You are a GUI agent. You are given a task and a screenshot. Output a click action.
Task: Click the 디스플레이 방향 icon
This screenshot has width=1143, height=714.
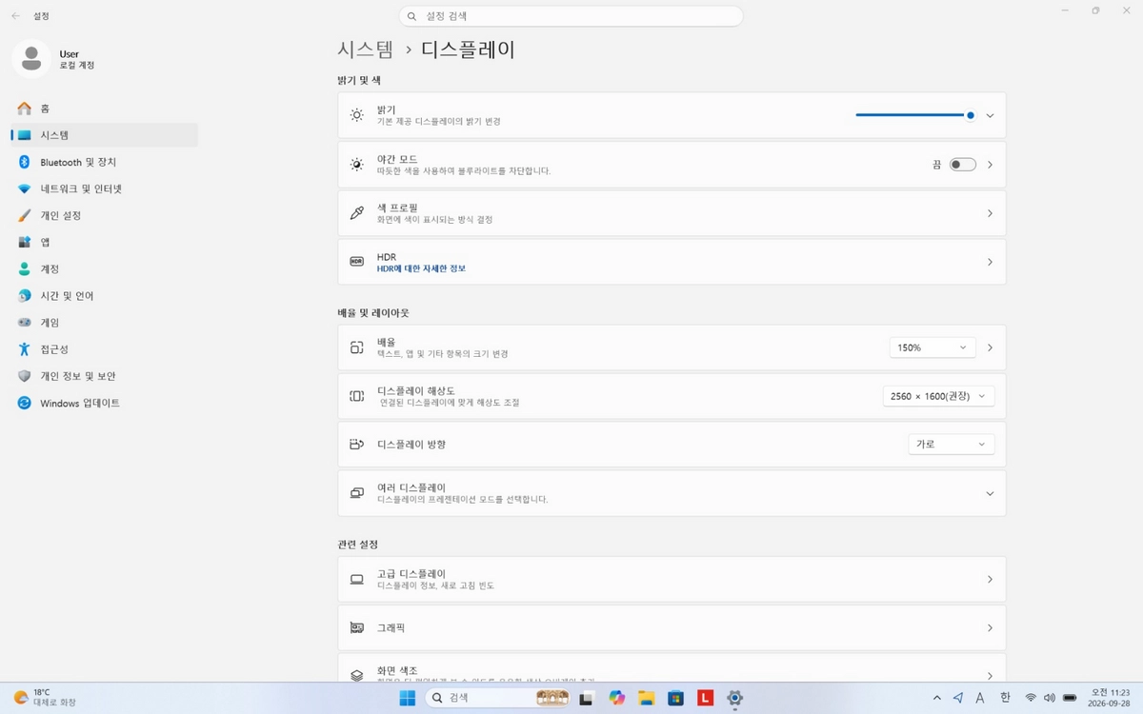point(356,445)
